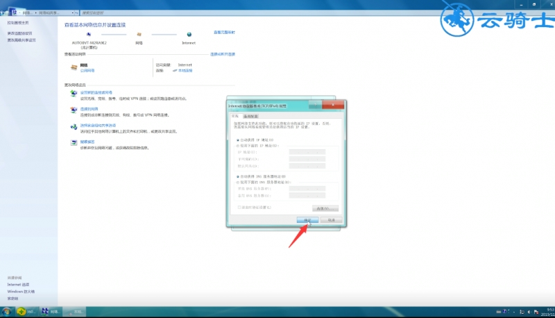Click the control panel icon in address bar
The image size is (555, 318).
tap(14, 12)
